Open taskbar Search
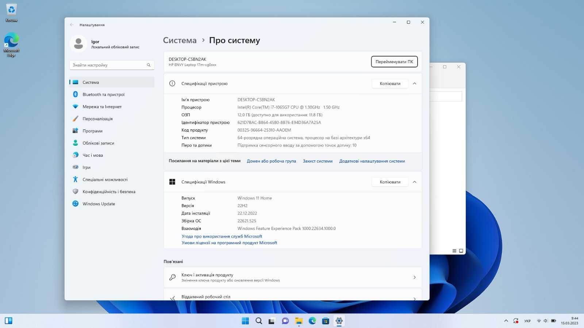584x328 pixels. 259,321
